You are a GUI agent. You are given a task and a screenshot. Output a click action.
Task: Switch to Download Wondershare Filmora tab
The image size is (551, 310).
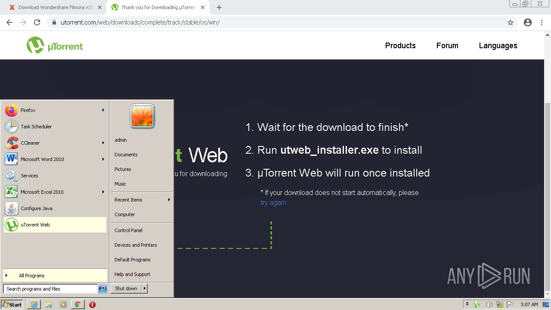pyautogui.click(x=56, y=7)
